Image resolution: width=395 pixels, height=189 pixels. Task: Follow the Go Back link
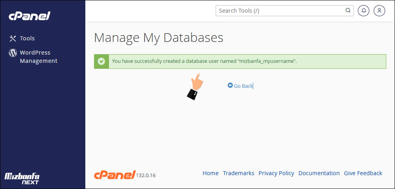pos(243,86)
